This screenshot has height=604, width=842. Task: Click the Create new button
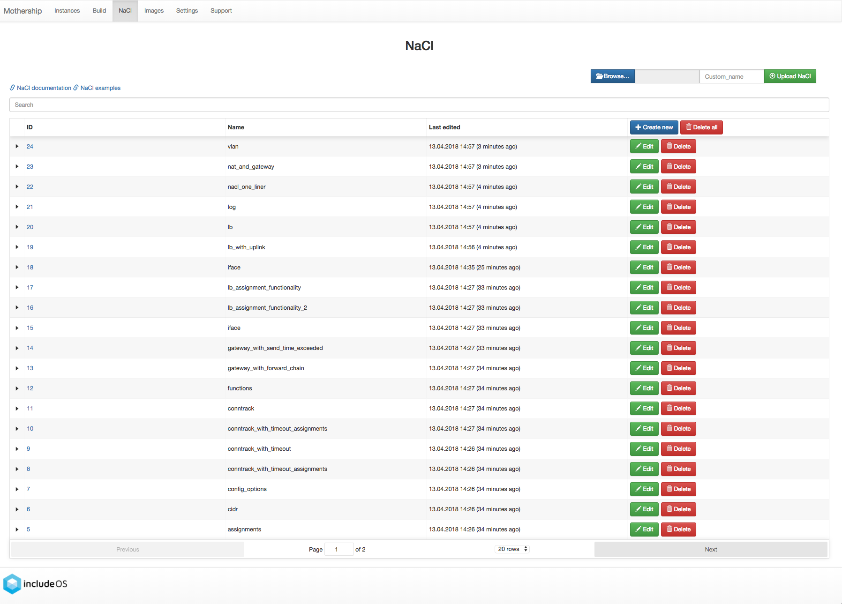(x=654, y=127)
